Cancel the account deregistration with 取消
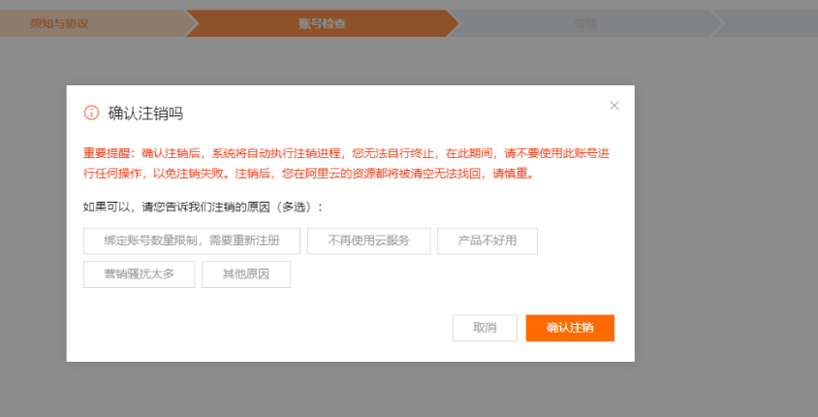 click(x=485, y=328)
